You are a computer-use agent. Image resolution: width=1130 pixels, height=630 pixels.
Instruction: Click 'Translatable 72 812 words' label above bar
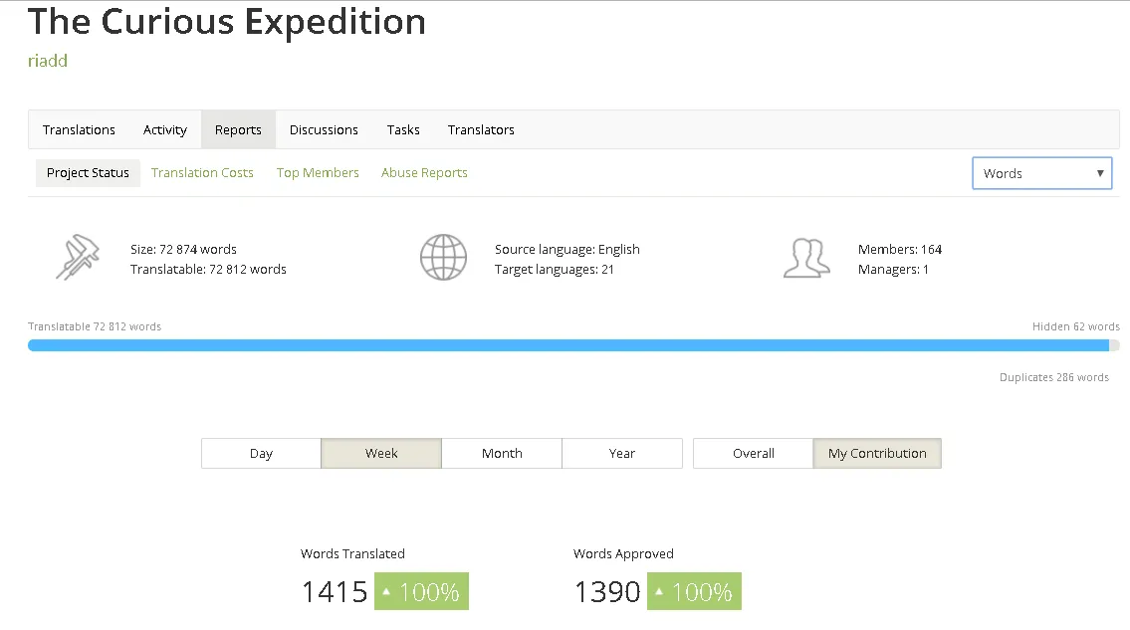pyautogui.click(x=95, y=326)
